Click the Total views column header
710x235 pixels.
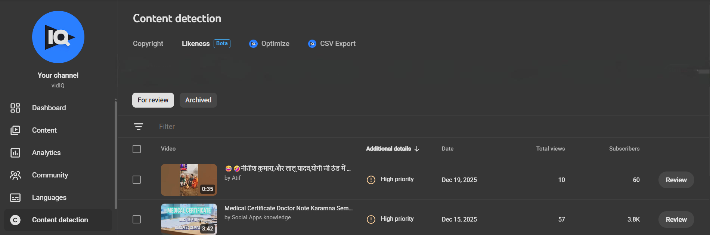551,149
